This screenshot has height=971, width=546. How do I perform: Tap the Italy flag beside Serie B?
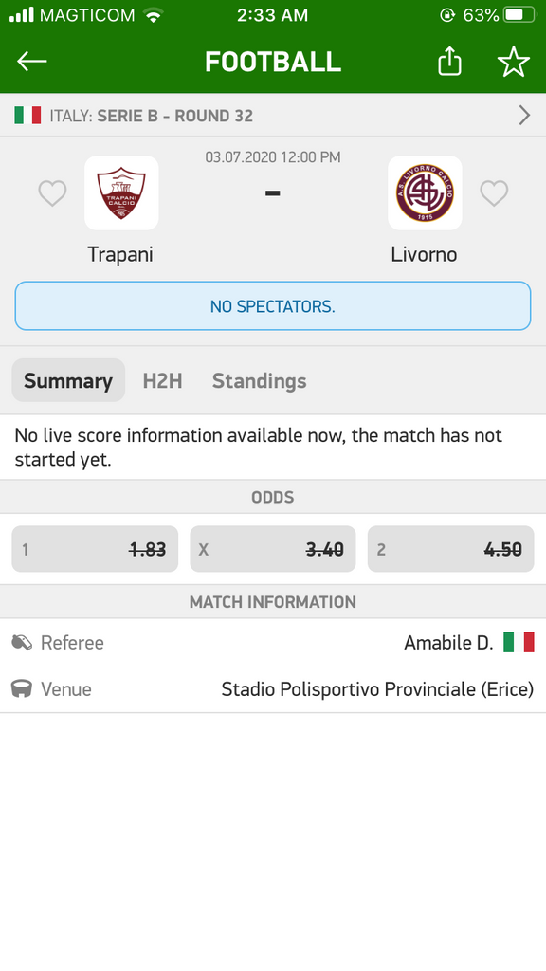27,115
